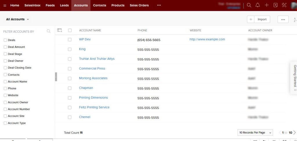Open the Feltz Printing Service account

[x=94, y=107]
